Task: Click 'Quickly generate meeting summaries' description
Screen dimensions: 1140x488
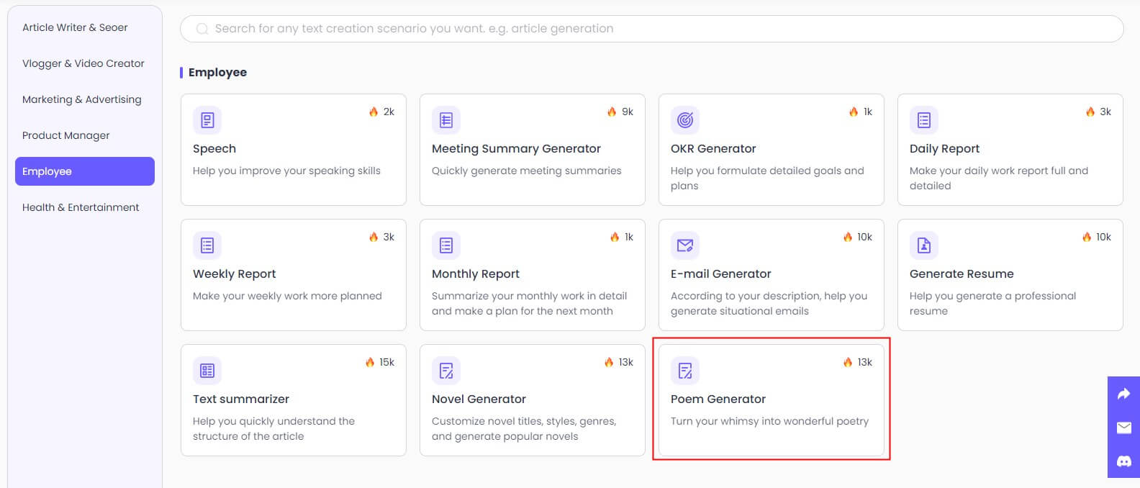Action: click(x=526, y=171)
